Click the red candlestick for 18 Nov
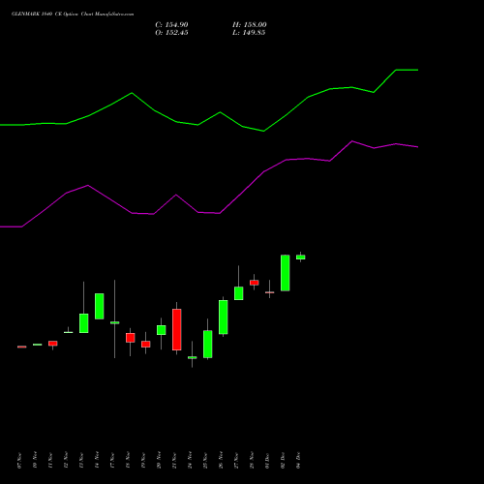This screenshot has width=484, height=484. pyautogui.click(x=131, y=338)
